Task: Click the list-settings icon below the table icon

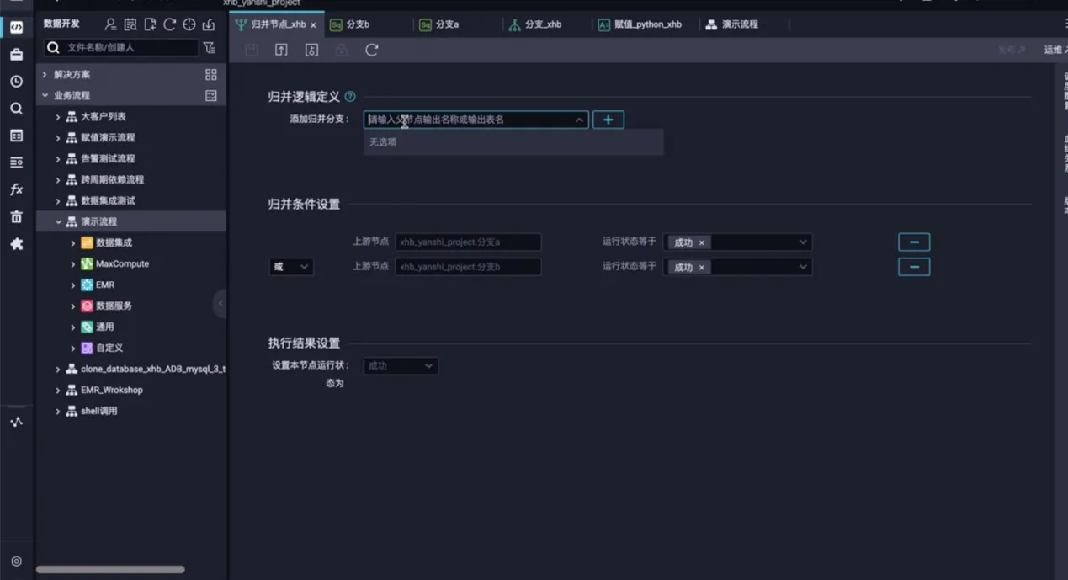Action: [16, 162]
